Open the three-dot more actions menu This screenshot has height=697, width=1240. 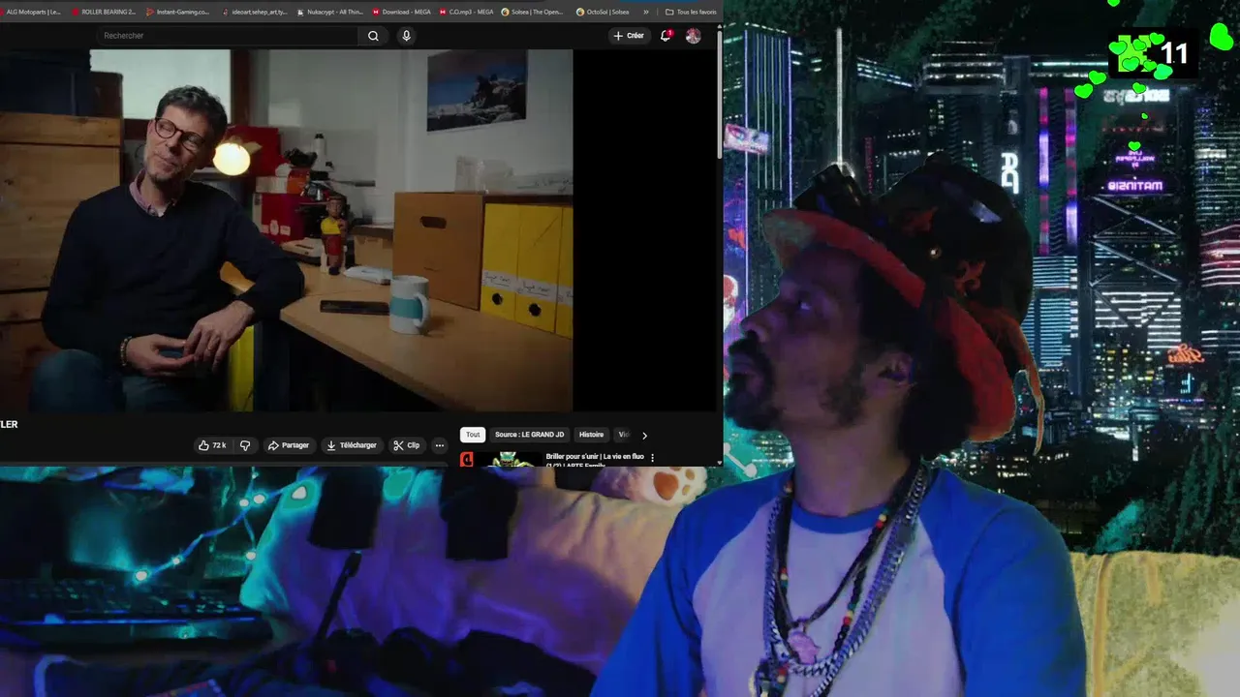pyautogui.click(x=439, y=445)
